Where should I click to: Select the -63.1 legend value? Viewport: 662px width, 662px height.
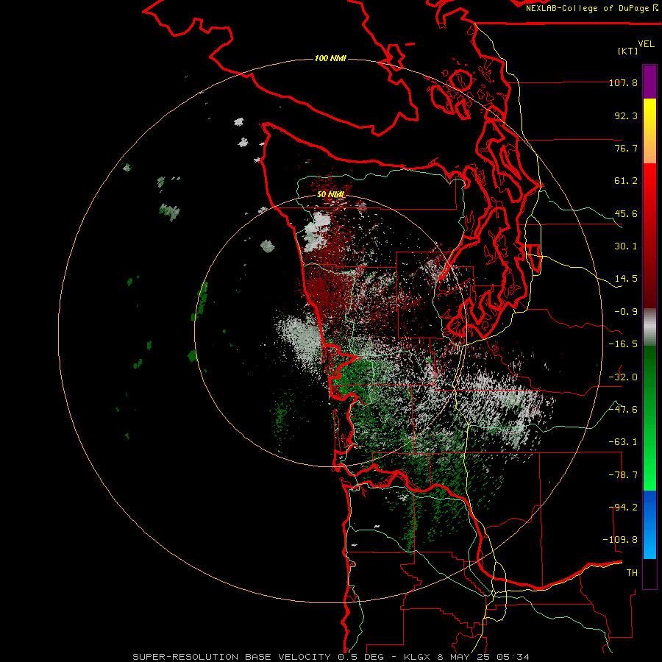coord(623,442)
